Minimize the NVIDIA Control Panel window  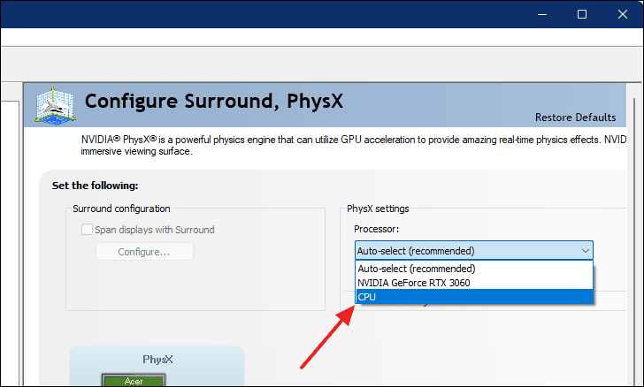(542, 14)
